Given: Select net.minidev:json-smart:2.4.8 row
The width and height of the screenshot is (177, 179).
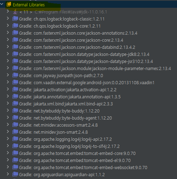Looking at the screenshot, I should (53, 132).
